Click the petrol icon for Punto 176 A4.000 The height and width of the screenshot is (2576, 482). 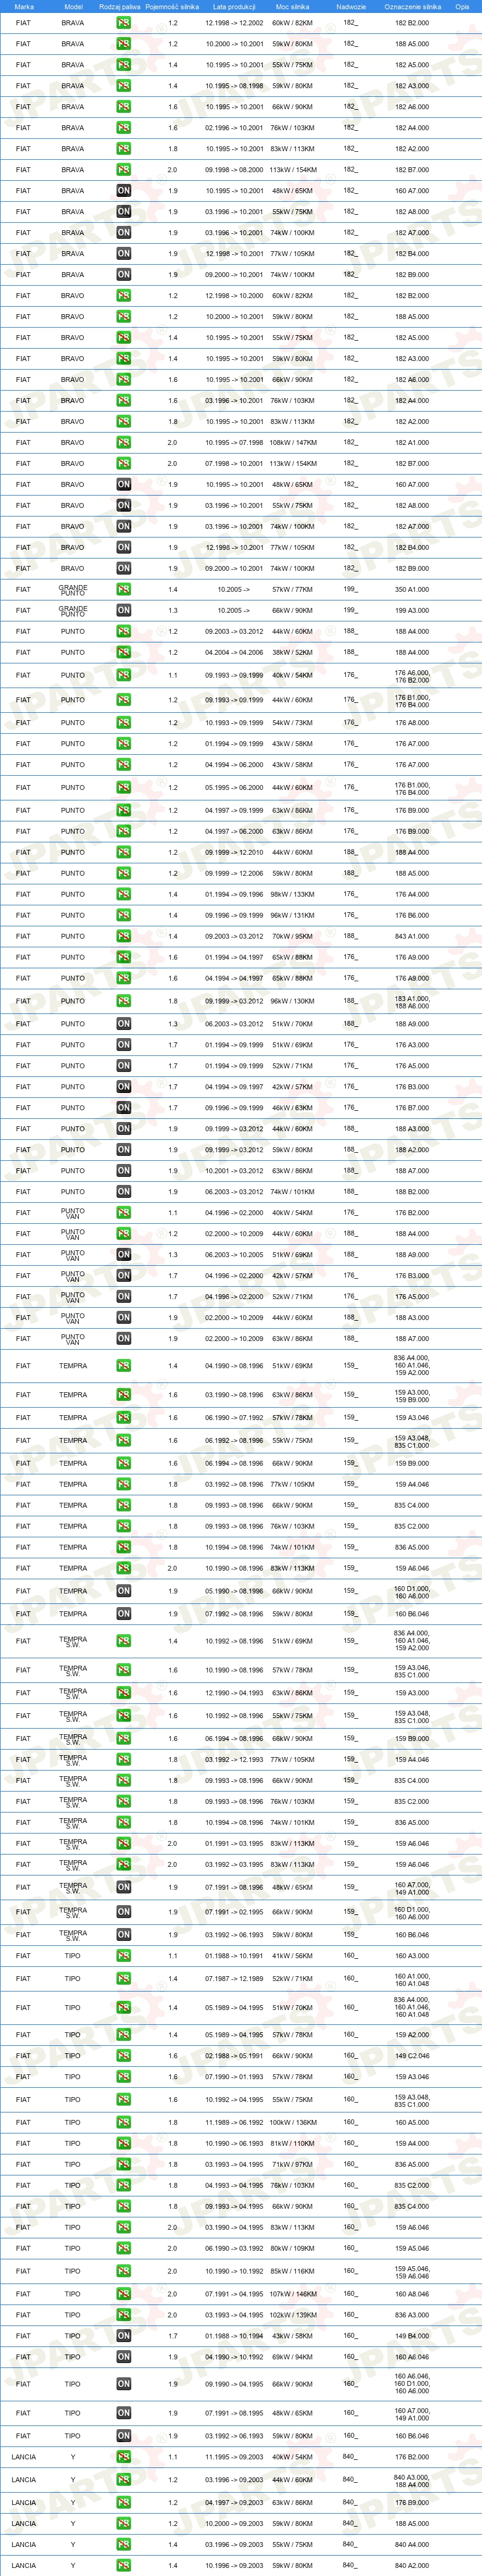click(x=124, y=895)
